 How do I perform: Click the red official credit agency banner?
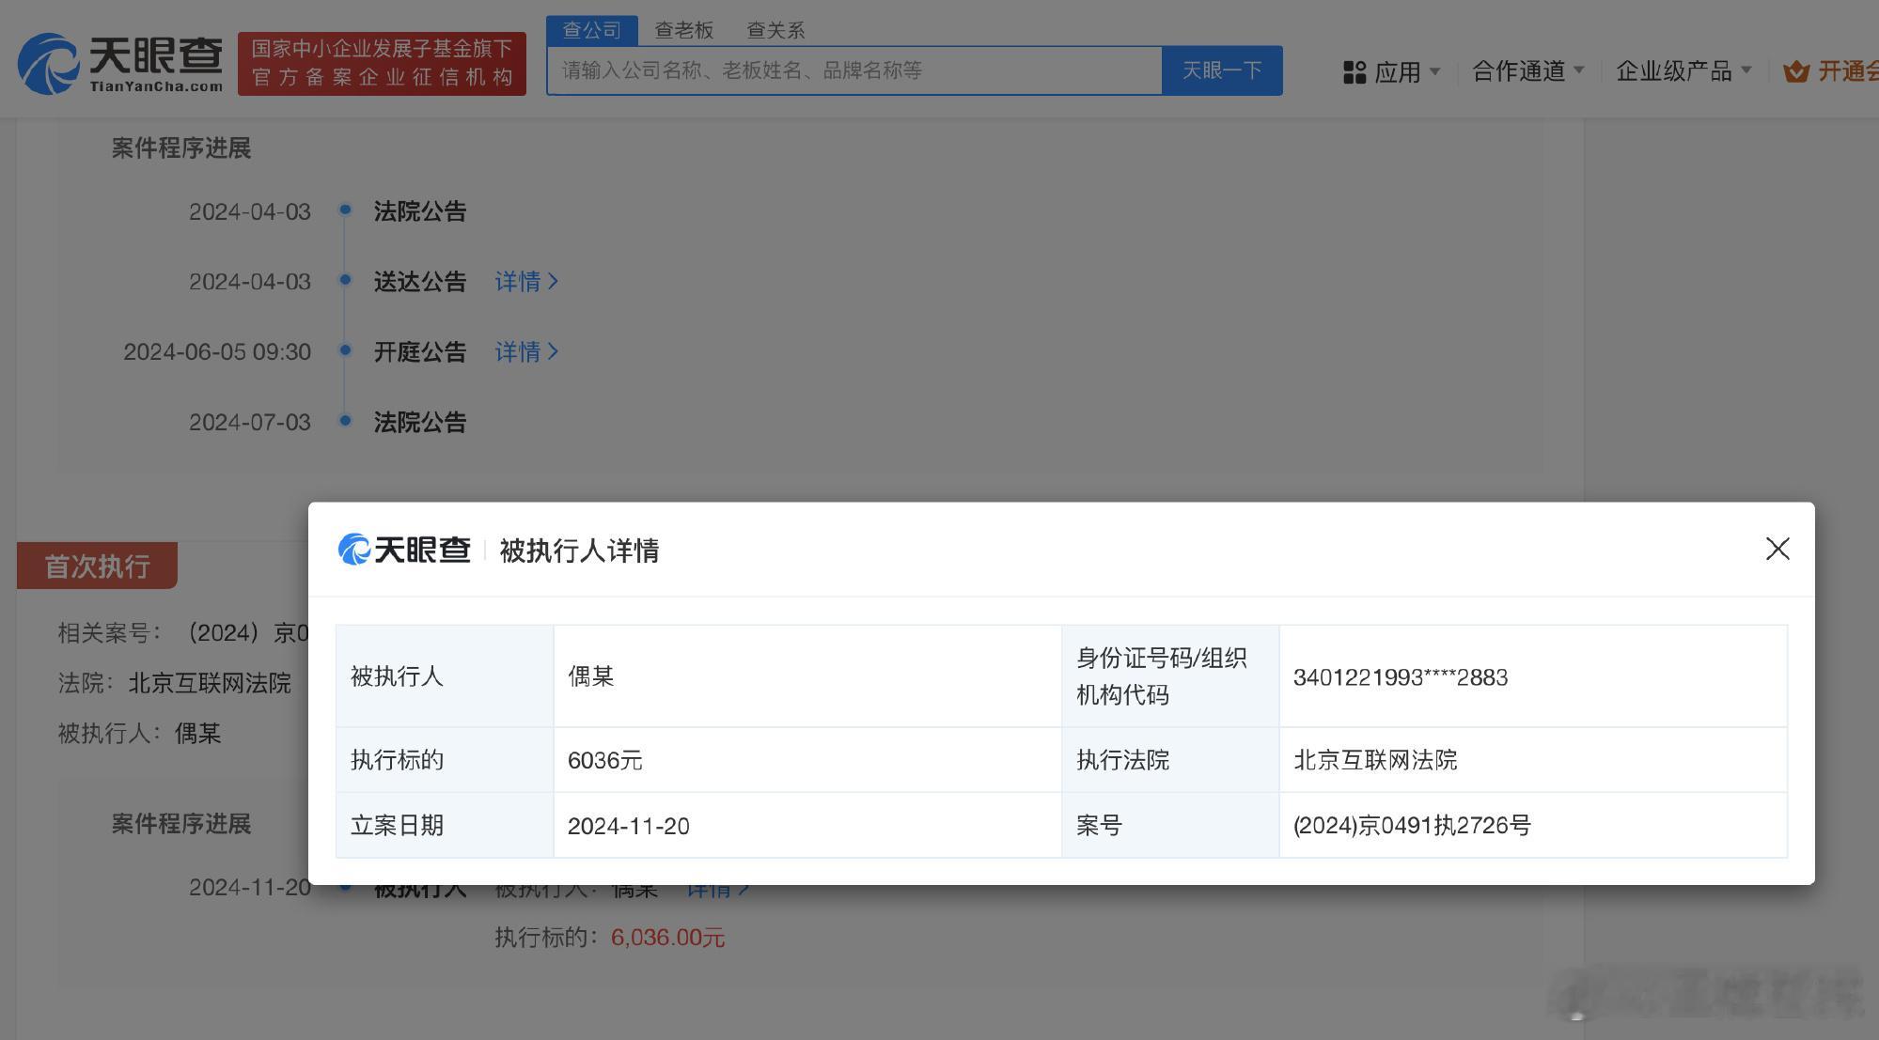pyautogui.click(x=382, y=64)
